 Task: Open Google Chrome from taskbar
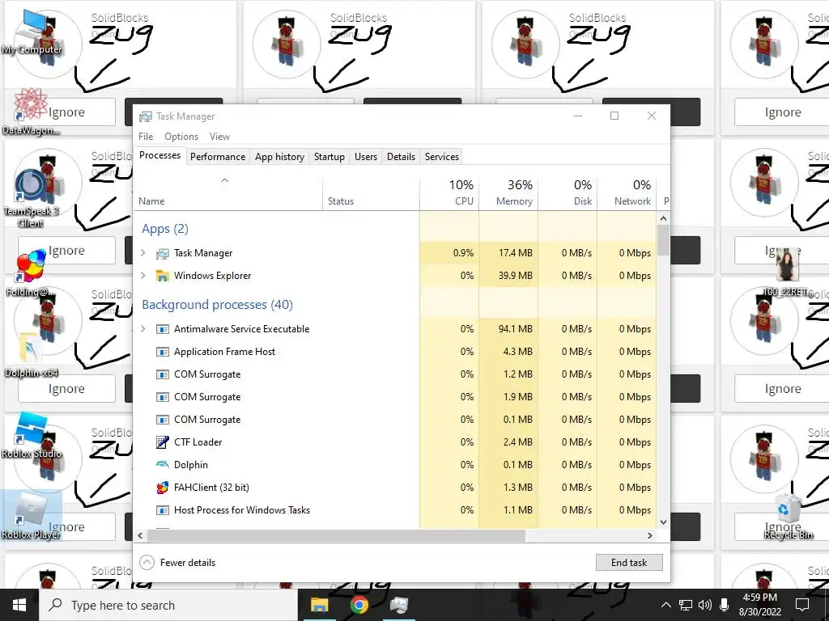click(x=359, y=605)
